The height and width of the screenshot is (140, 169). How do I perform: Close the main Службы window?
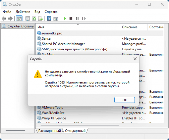click(162, 4)
